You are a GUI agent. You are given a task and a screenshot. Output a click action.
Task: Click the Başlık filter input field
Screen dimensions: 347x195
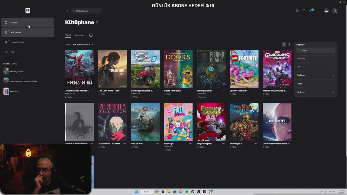tap(316, 50)
